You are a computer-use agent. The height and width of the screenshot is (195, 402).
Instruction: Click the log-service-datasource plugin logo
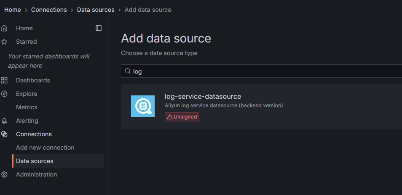[x=142, y=106]
